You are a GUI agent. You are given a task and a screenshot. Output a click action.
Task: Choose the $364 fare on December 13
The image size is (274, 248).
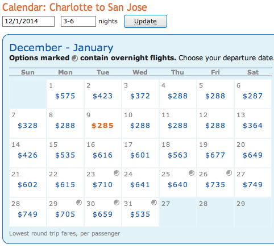click(252, 126)
